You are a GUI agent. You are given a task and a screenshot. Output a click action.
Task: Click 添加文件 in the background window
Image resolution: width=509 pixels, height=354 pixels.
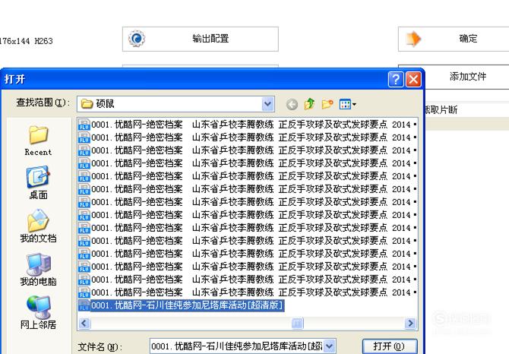[x=467, y=77]
